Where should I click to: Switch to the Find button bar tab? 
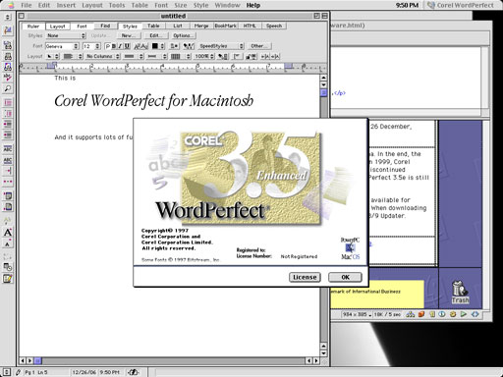pos(105,26)
